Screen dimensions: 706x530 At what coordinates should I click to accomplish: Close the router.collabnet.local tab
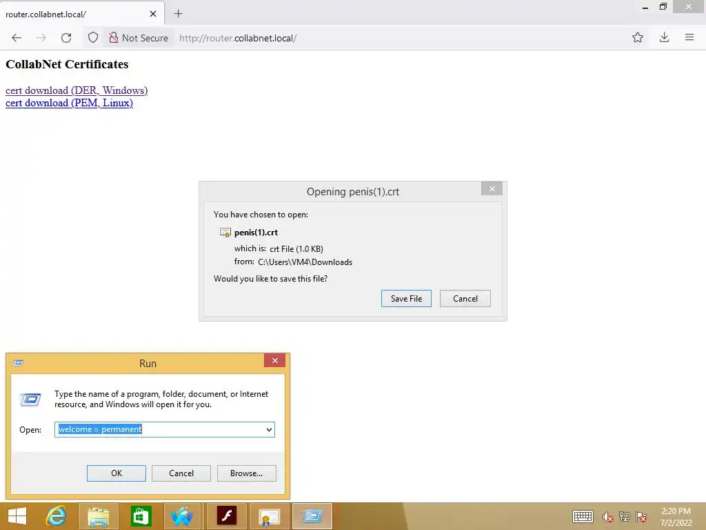153,14
